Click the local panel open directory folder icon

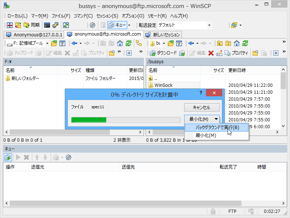pyautogui.click(x=54, y=43)
